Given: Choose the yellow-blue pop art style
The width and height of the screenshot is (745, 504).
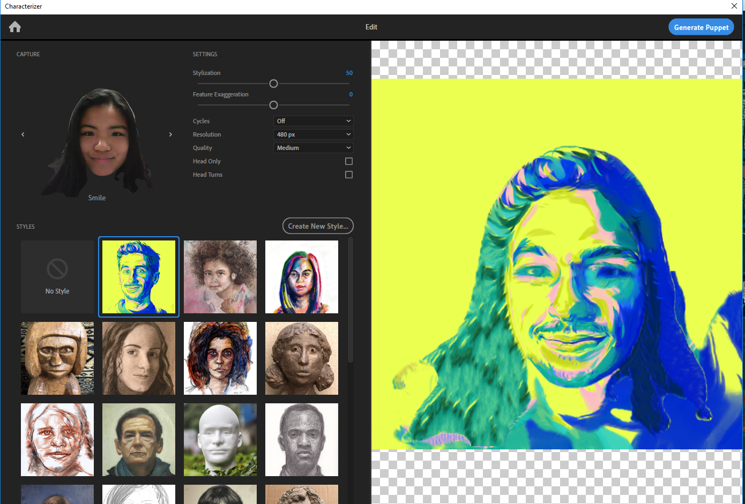Looking at the screenshot, I should click(139, 277).
